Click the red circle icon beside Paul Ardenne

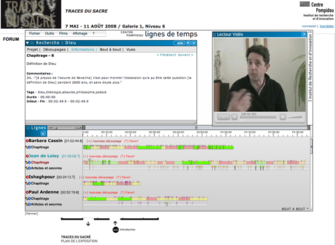[27, 192]
